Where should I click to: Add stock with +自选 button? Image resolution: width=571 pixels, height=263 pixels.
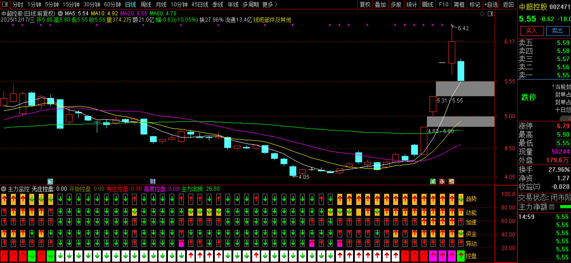(491, 4)
